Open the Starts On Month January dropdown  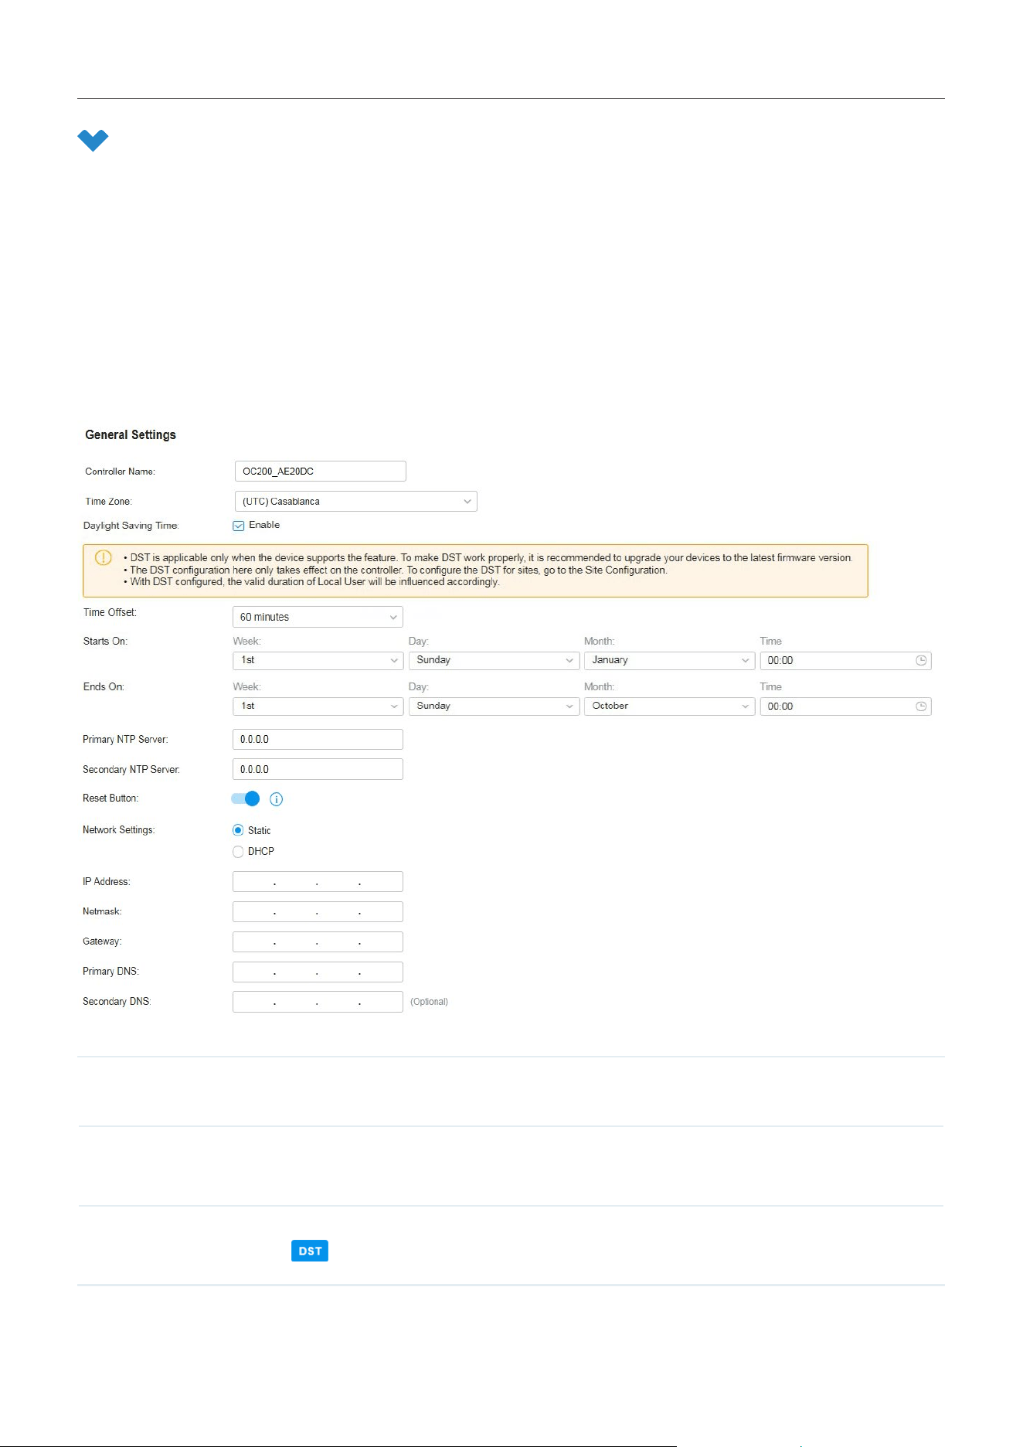click(x=669, y=660)
